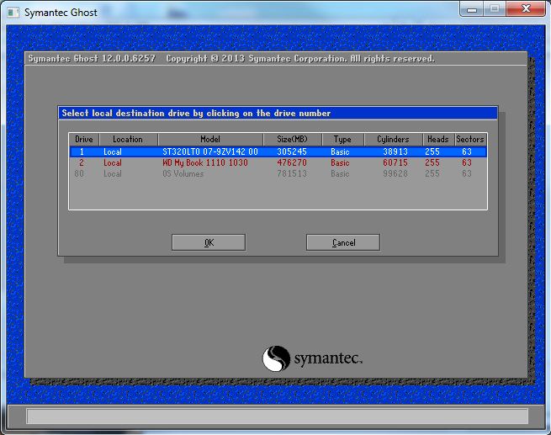The width and height of the screenshot is (551, 435).
Task: Minimize the Symantec Ghost window
Action: (x=472, y=8)
